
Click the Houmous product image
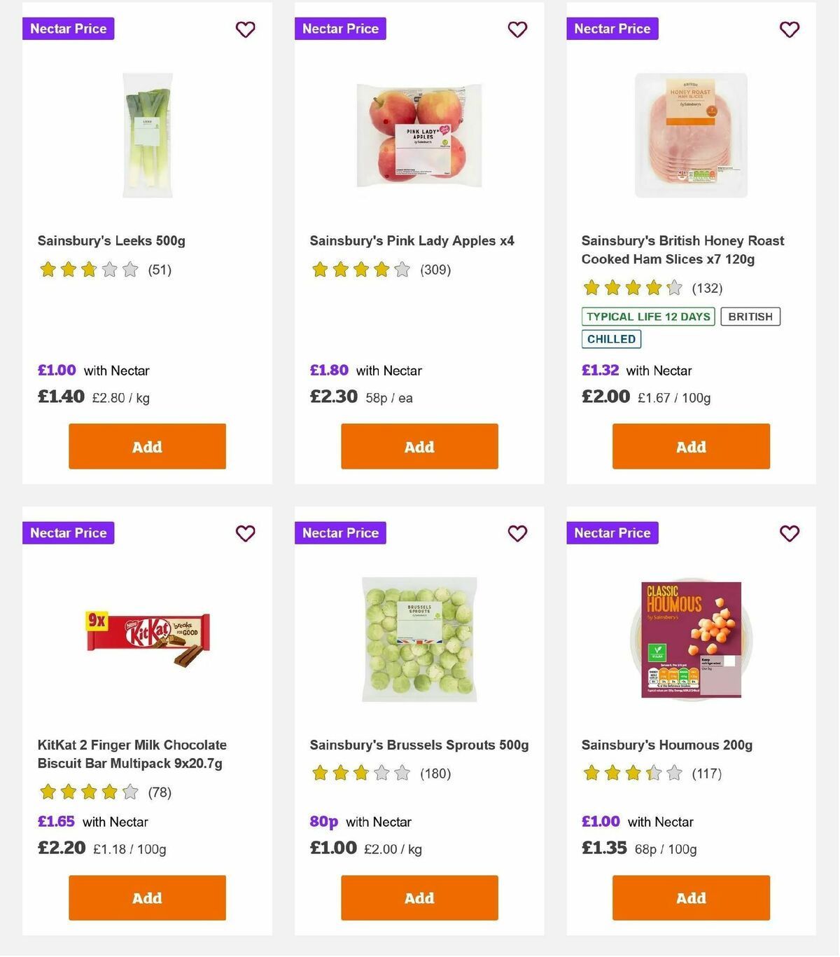coord(689,636)
